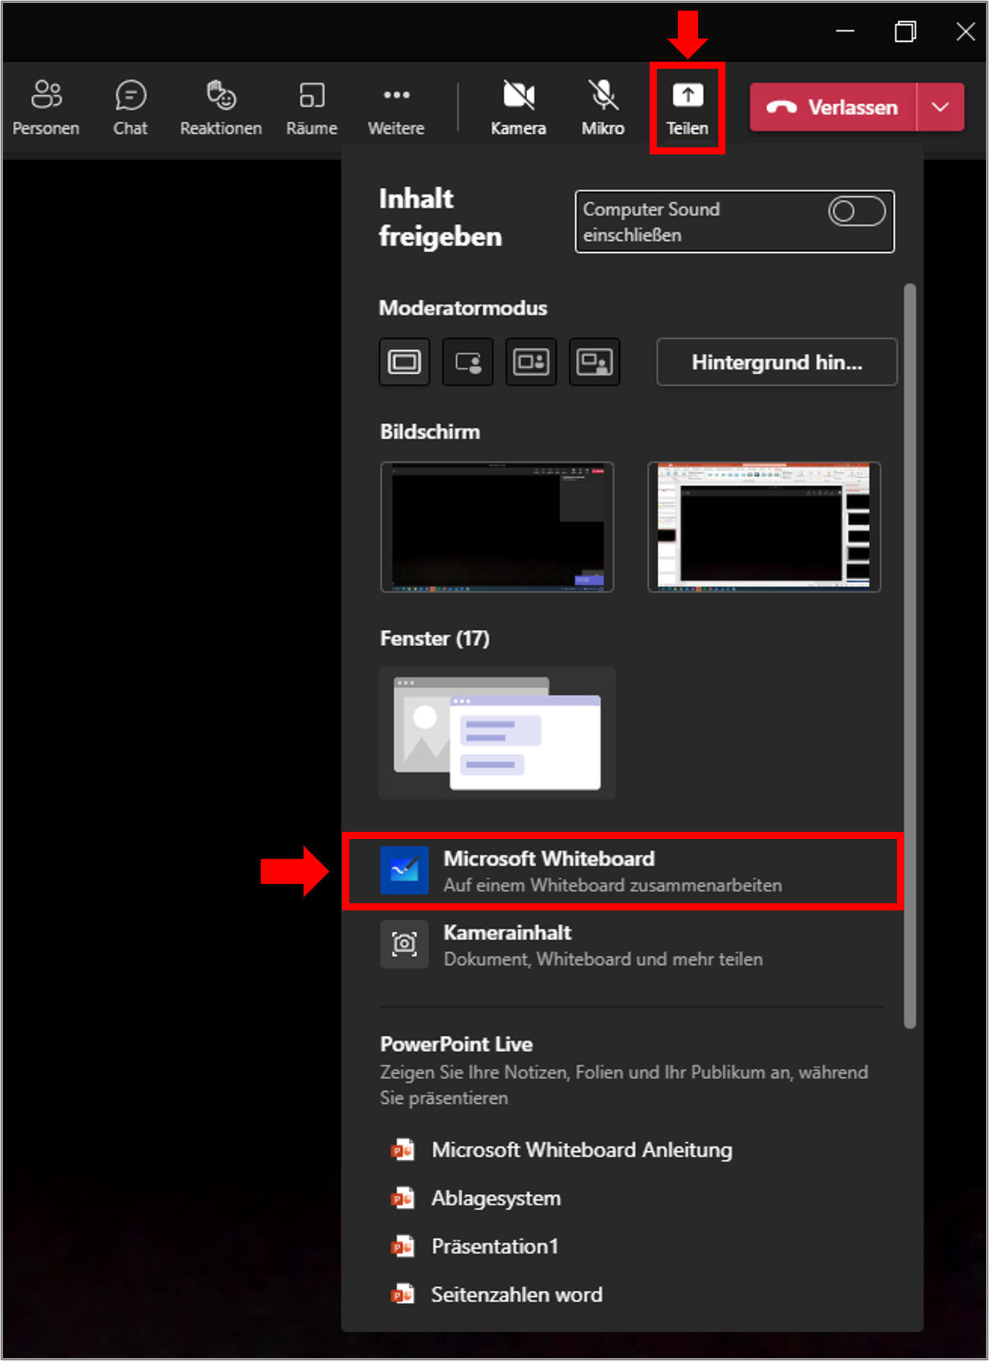Click the Teilen share button
The image size is (989, 1361).
(687, 108)
